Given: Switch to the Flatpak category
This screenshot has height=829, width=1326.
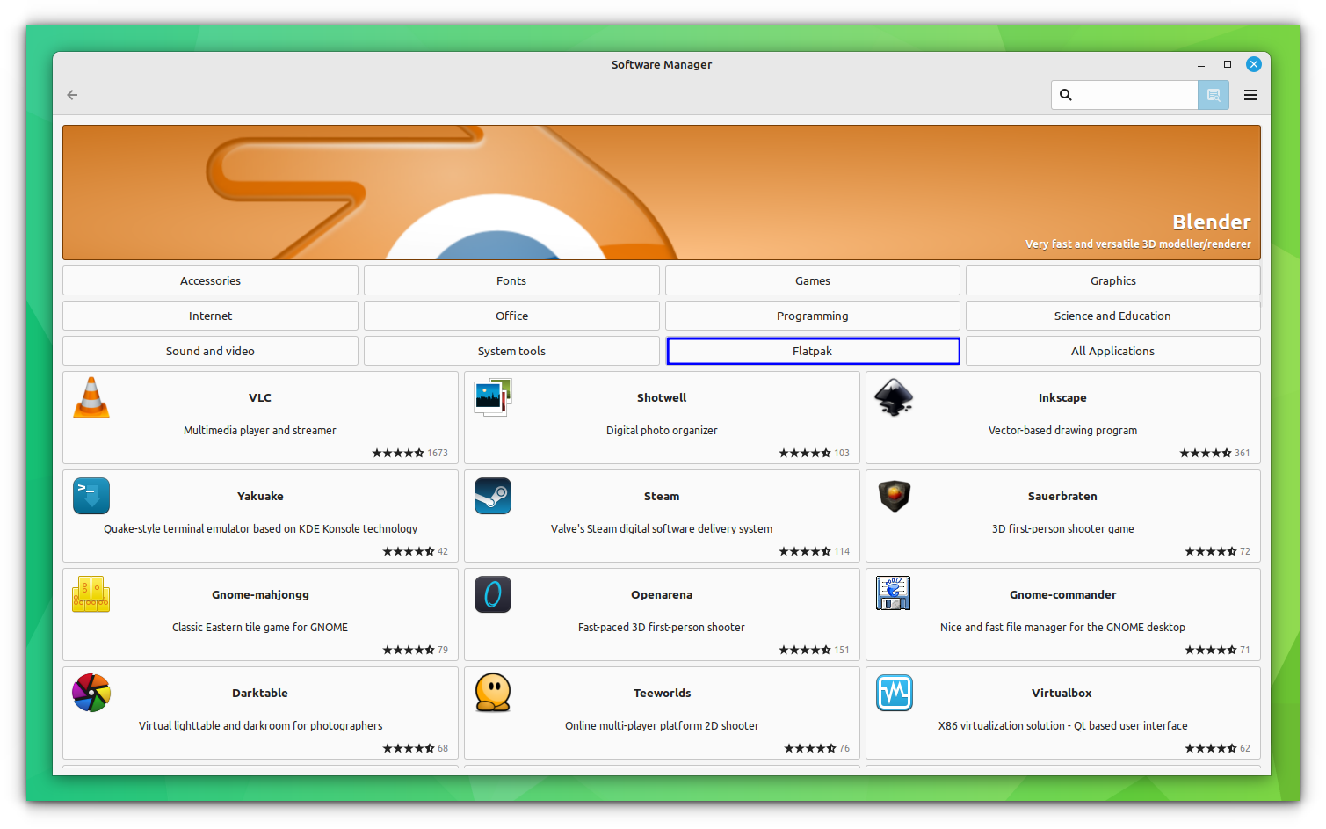Looking at the screenshot, I should [x=812, y=350].
